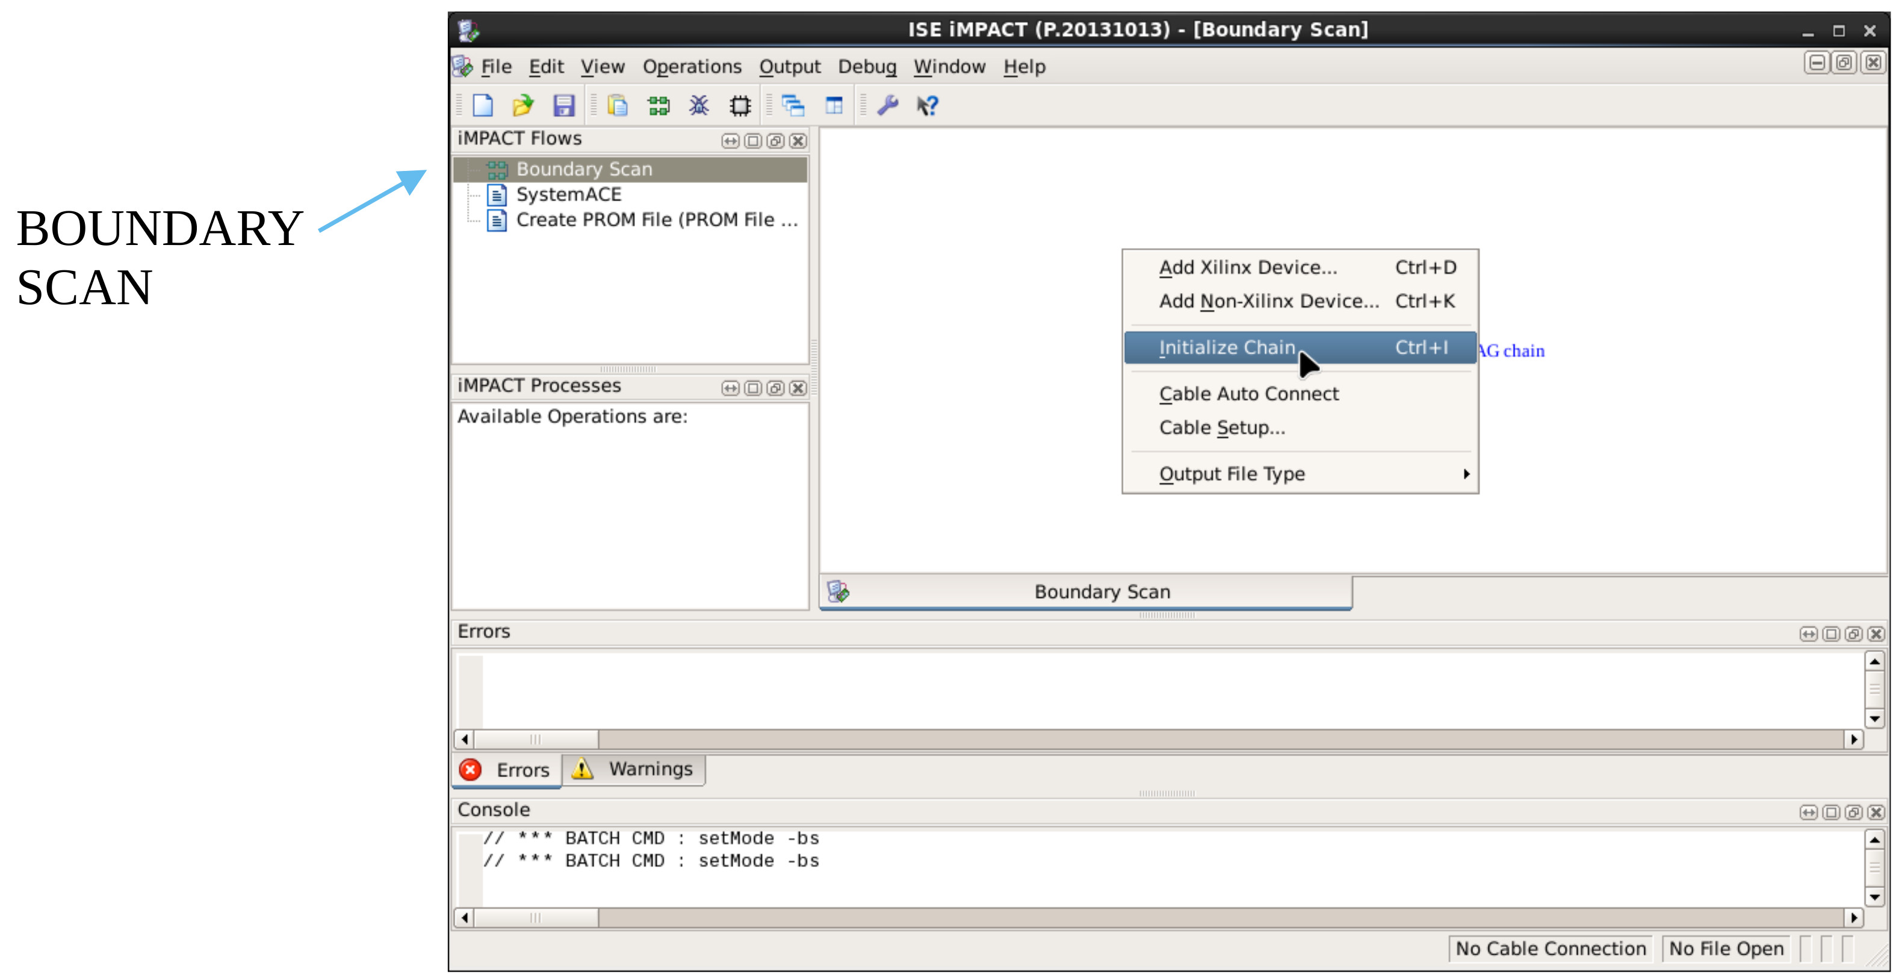Select Cable Auto Connect in the context menu
The height and width of the screenshot is (974, 1893).
pyautogui.click(x=1301, y=394)
